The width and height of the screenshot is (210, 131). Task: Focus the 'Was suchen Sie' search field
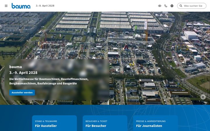click(192, 6)
